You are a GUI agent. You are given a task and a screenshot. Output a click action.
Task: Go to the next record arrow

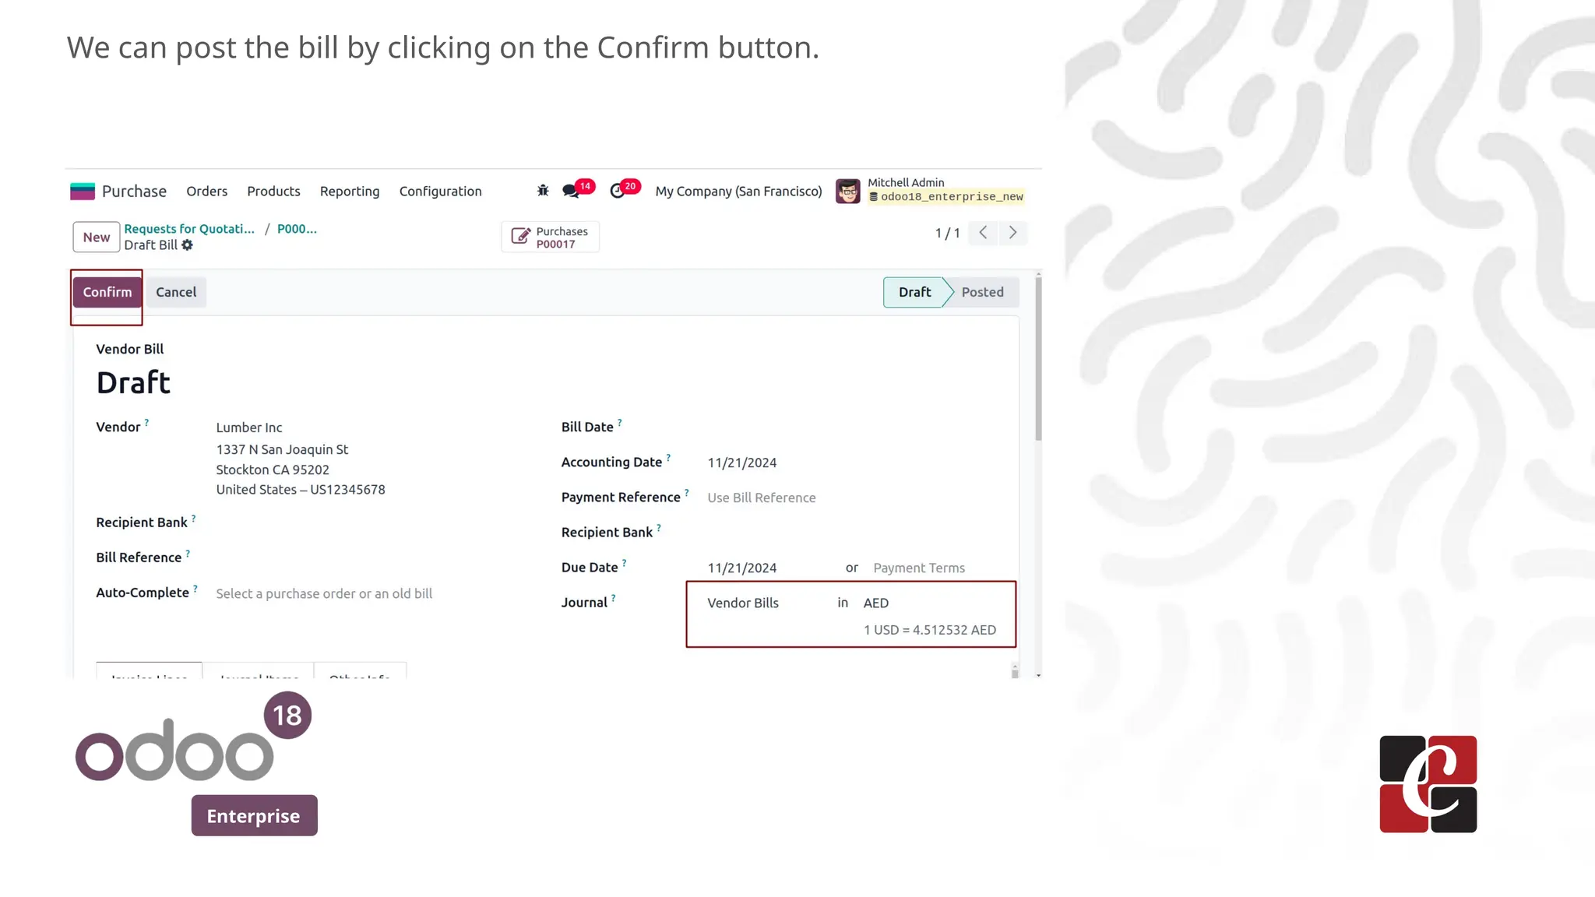(1012, 233)
